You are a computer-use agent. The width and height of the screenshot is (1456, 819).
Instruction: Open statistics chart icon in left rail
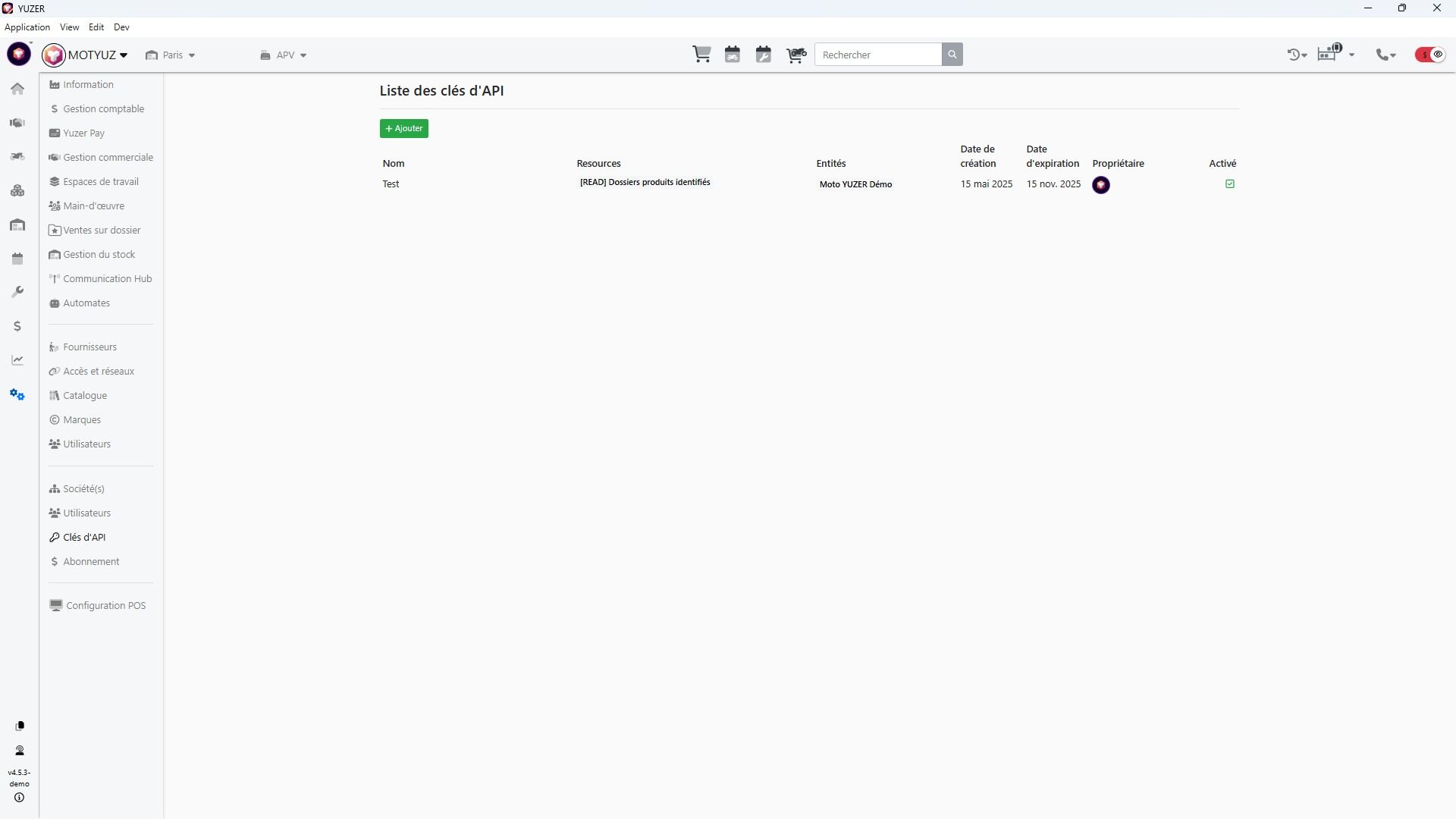17,360
